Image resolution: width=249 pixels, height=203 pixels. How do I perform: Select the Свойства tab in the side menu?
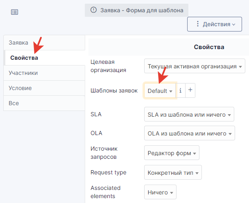pos(44,58)
